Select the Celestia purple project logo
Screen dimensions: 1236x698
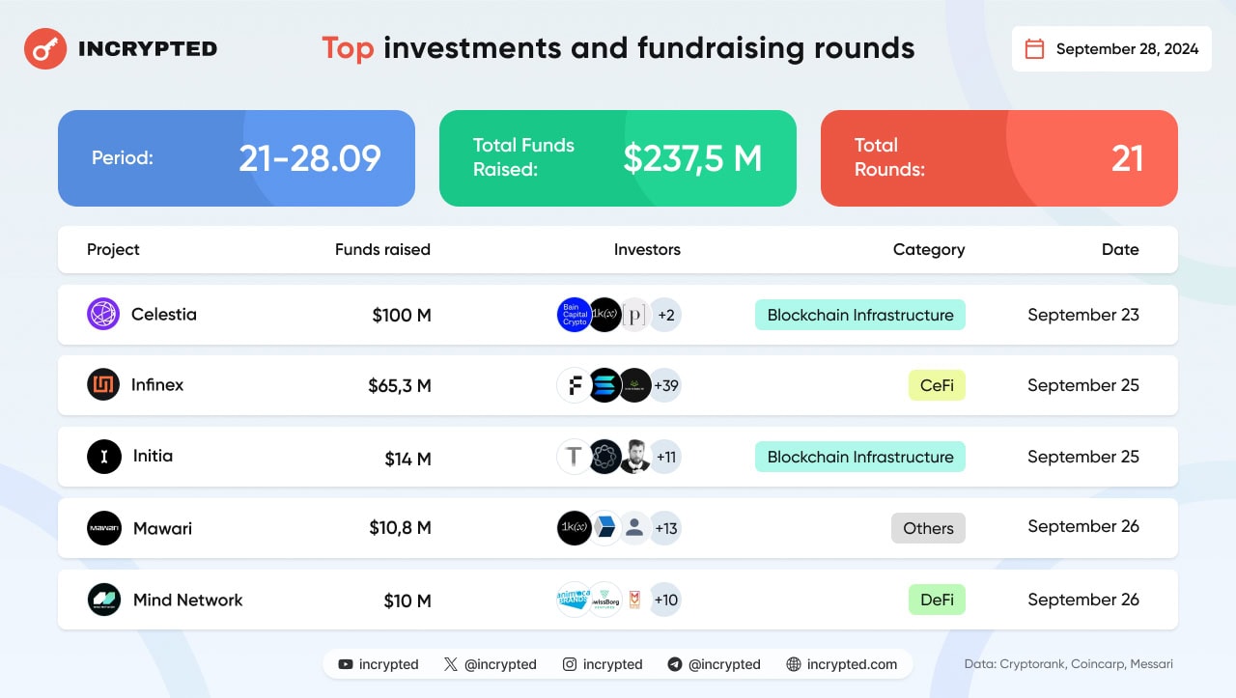tap(103, 315)
